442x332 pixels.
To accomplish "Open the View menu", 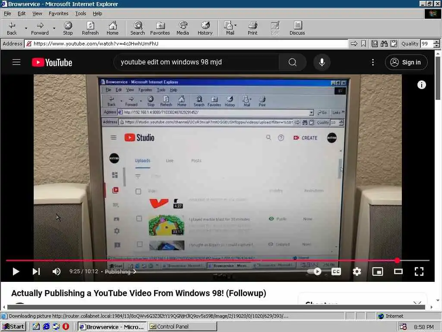I will pyautogui.click(x=37, y=13).
